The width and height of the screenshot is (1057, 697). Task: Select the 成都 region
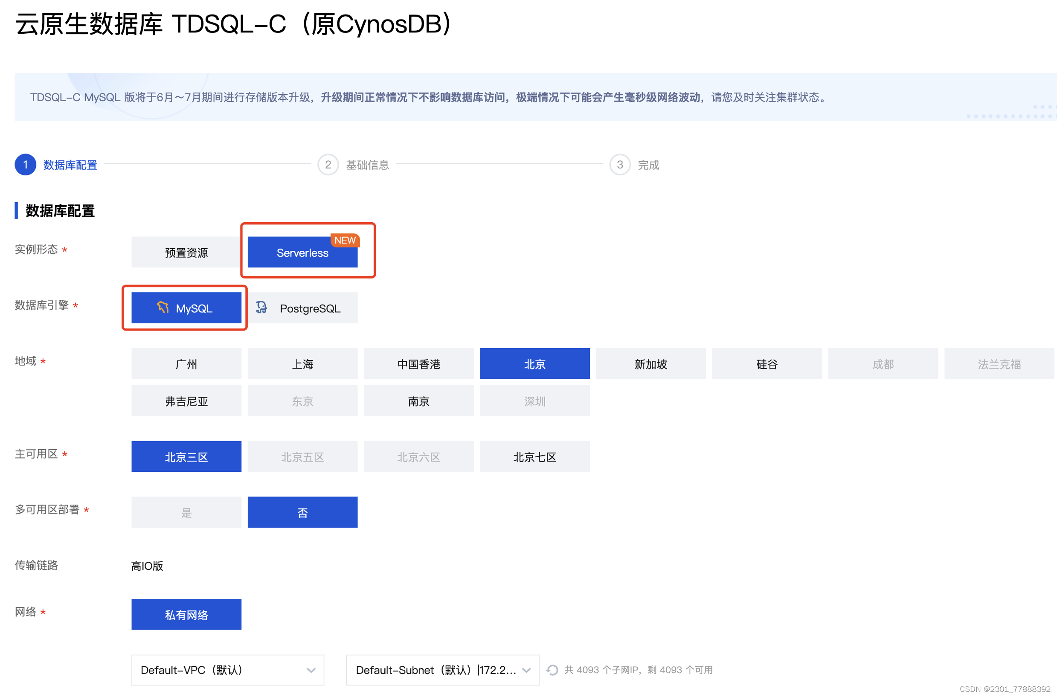(883, 363)
